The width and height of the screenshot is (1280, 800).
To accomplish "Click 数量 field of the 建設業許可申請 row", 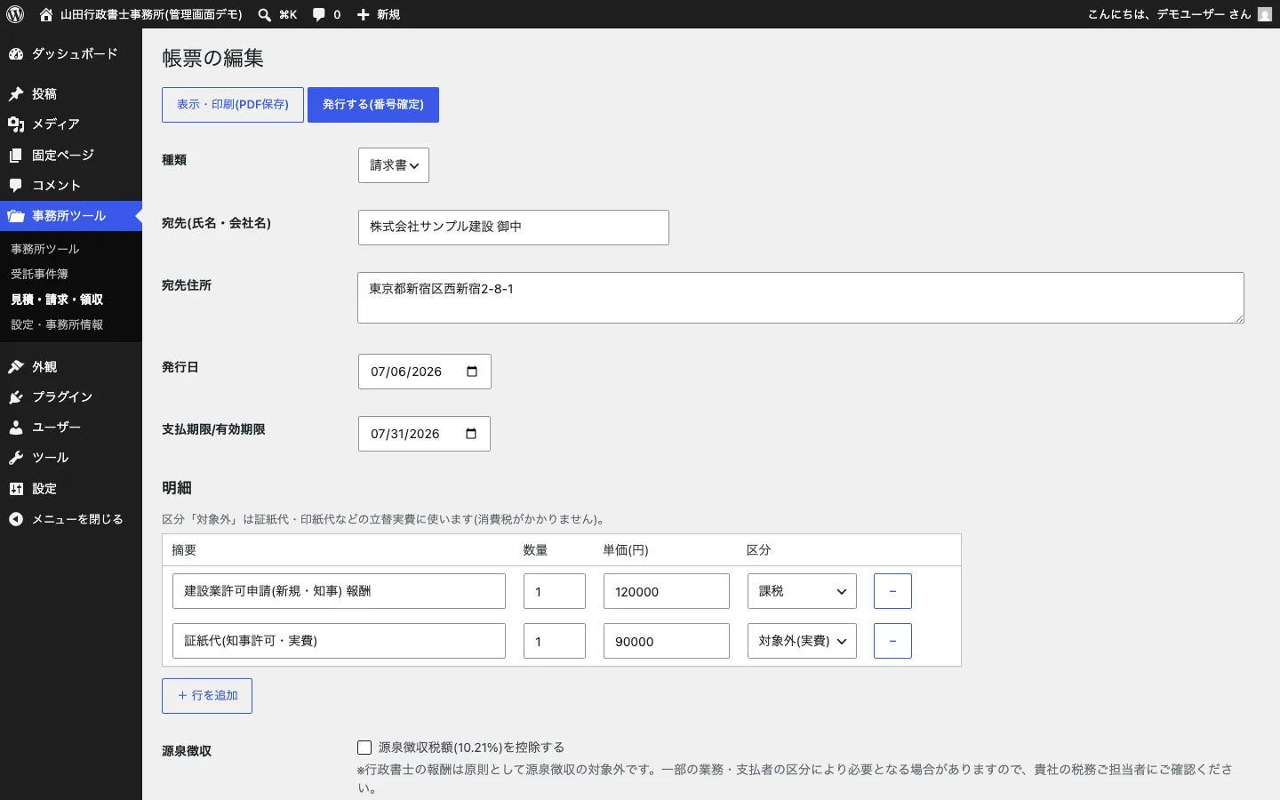I will tap(555, 591).
